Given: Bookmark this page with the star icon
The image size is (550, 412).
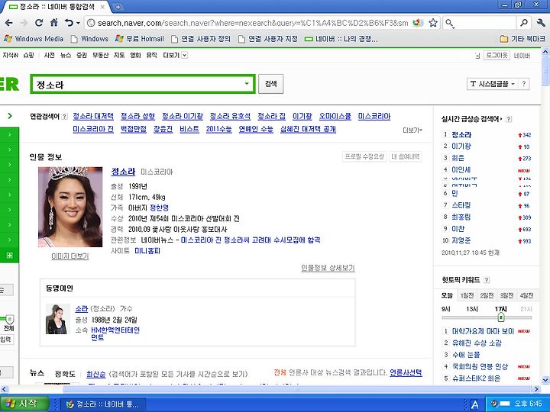Looking at the screenshot, I should click(433, 23).
